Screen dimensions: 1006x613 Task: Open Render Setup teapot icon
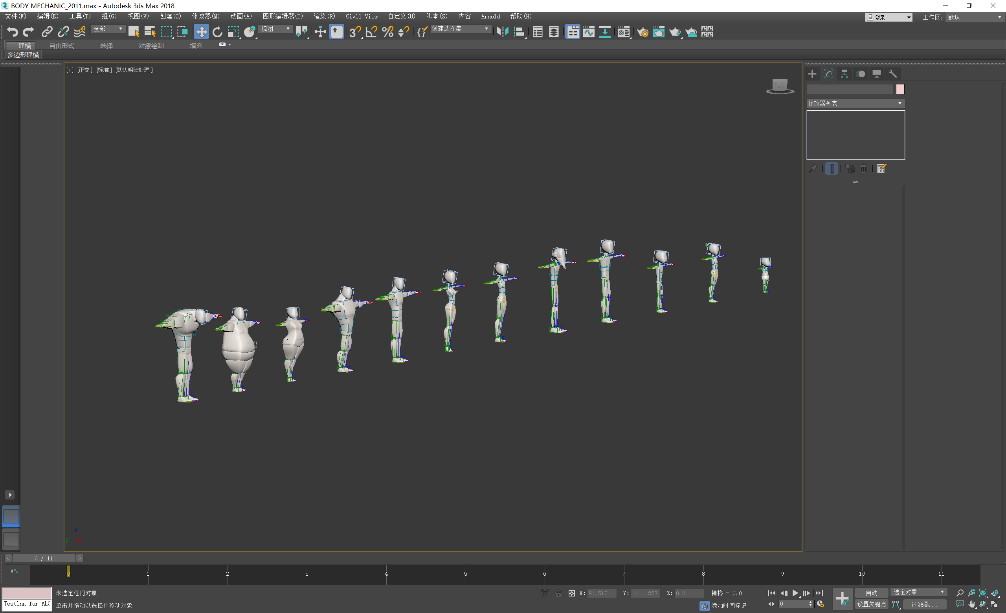tap(642, 32)
